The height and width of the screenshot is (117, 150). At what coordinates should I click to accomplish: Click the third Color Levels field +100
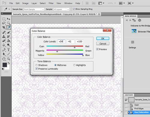[x=79, y=42]
